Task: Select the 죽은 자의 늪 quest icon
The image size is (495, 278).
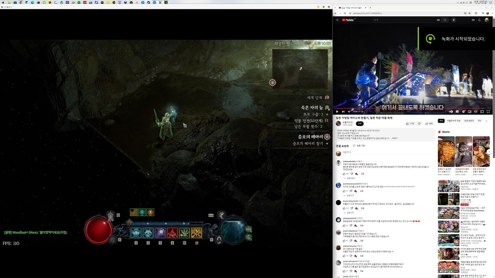Action: [x=327, y=108]
